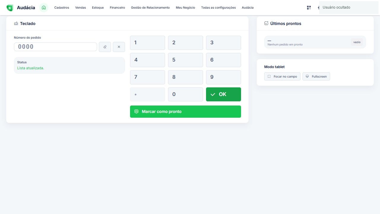Tap keypad digit 7

click(148, 77)
